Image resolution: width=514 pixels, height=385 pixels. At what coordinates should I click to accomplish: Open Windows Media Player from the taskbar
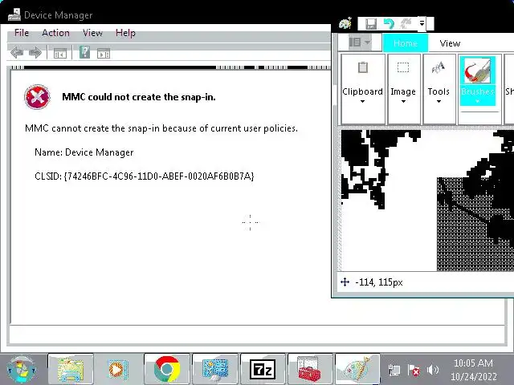(x=118, y=369)
